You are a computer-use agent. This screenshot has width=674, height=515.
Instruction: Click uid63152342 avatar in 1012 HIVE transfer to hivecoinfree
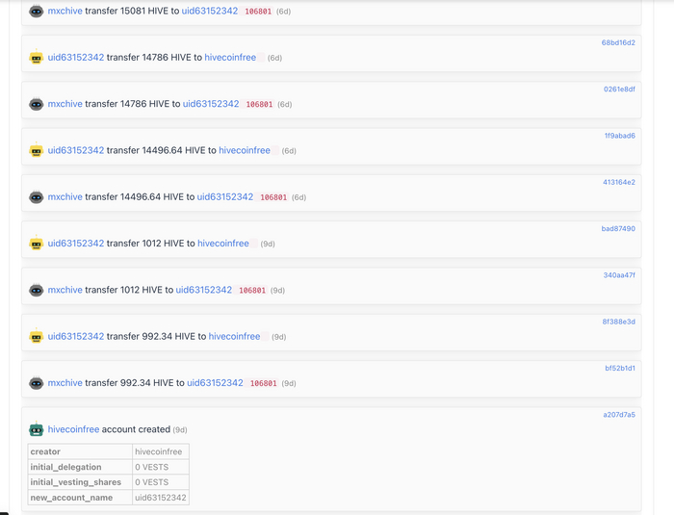pyautogui.click(x=37, y=244)
